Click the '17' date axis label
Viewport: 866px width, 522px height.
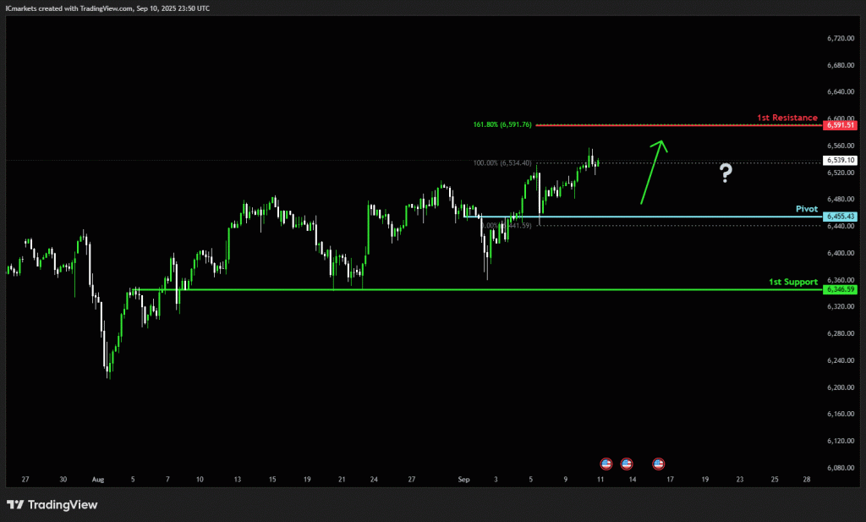[x=670, y=480]
